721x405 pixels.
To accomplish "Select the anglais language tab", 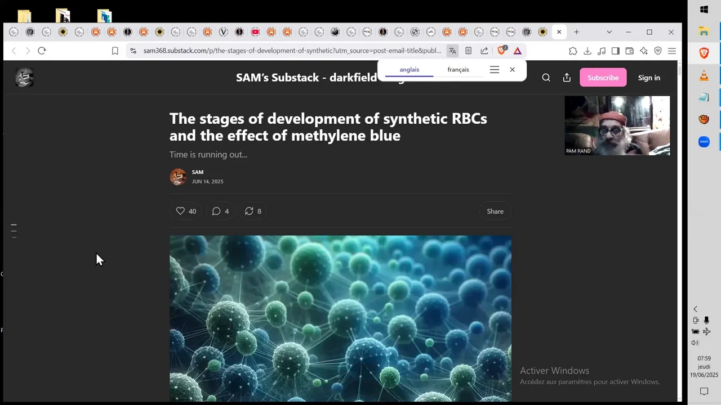I will (410, 70).
